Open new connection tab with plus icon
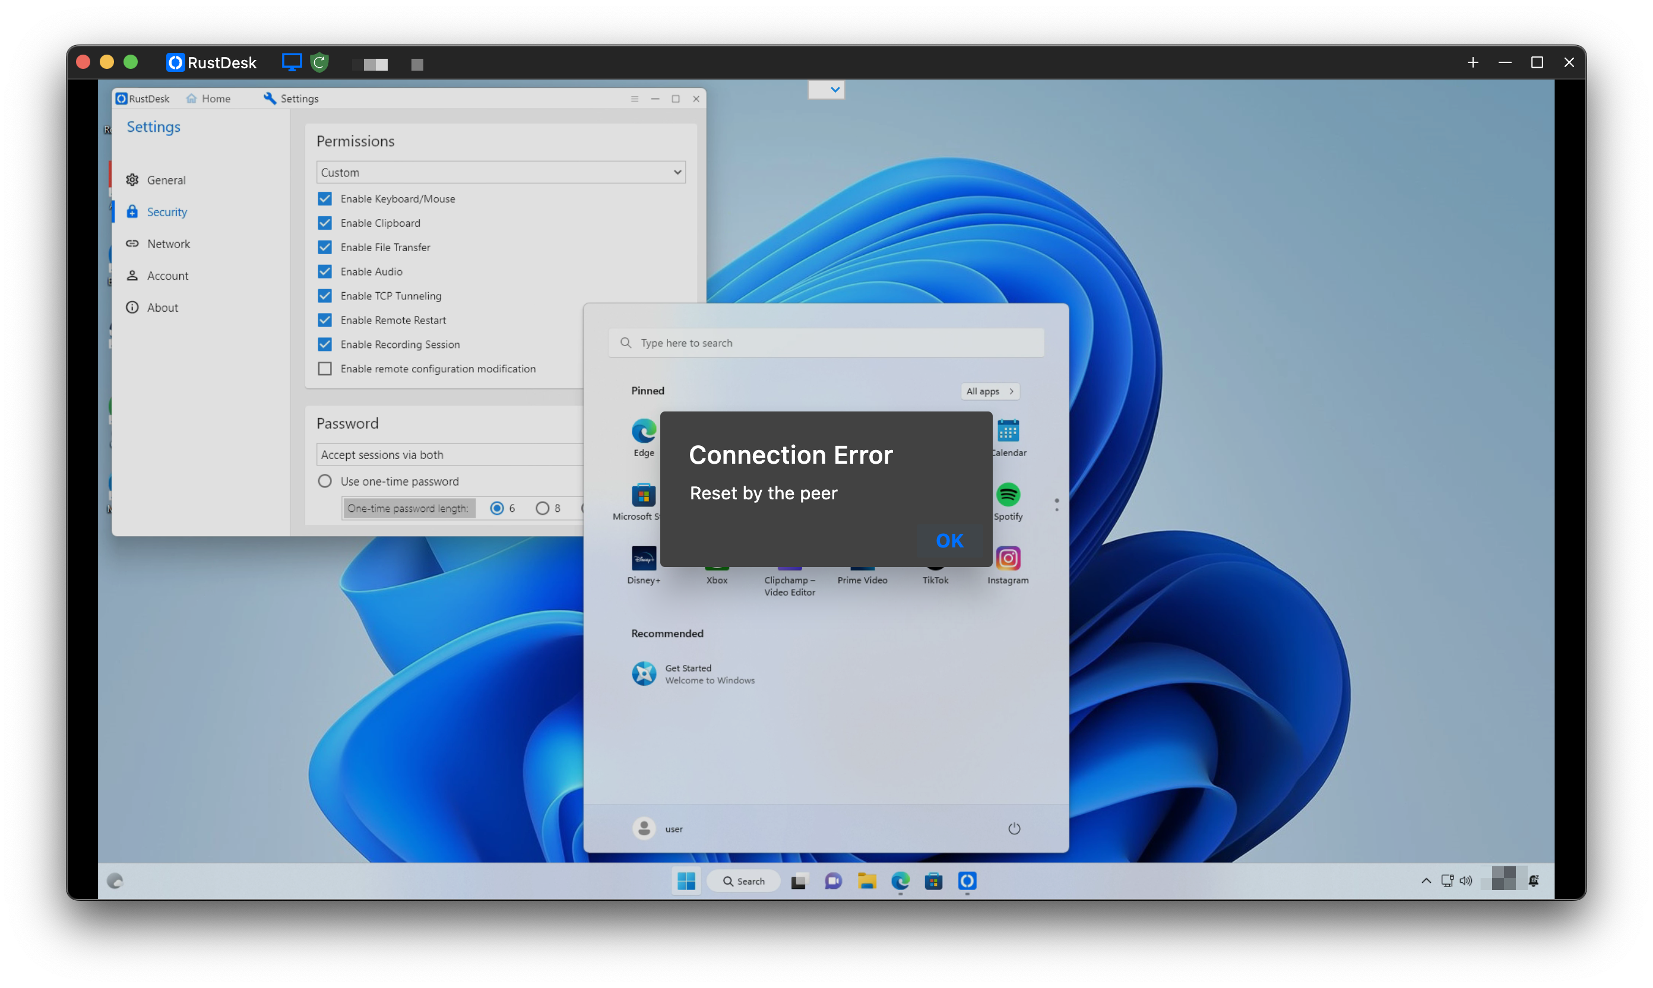This screenshot has width=1653, height=988. coord(1472,62)
